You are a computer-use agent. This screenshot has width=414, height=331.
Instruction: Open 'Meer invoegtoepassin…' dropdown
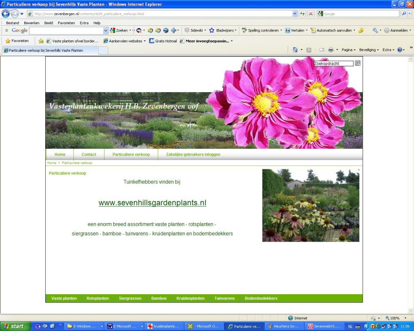pyautogui.click(x=207, y=41)
